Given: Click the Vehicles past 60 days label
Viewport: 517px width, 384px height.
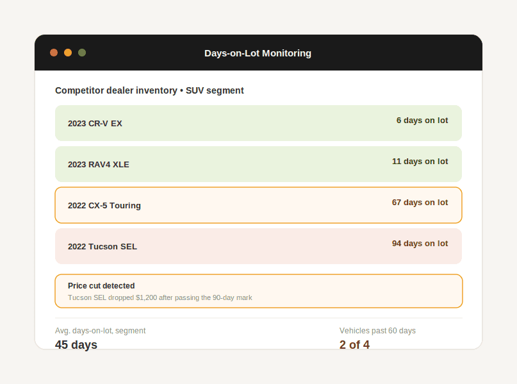Looking at the screenshot, I should pos(377,331).
